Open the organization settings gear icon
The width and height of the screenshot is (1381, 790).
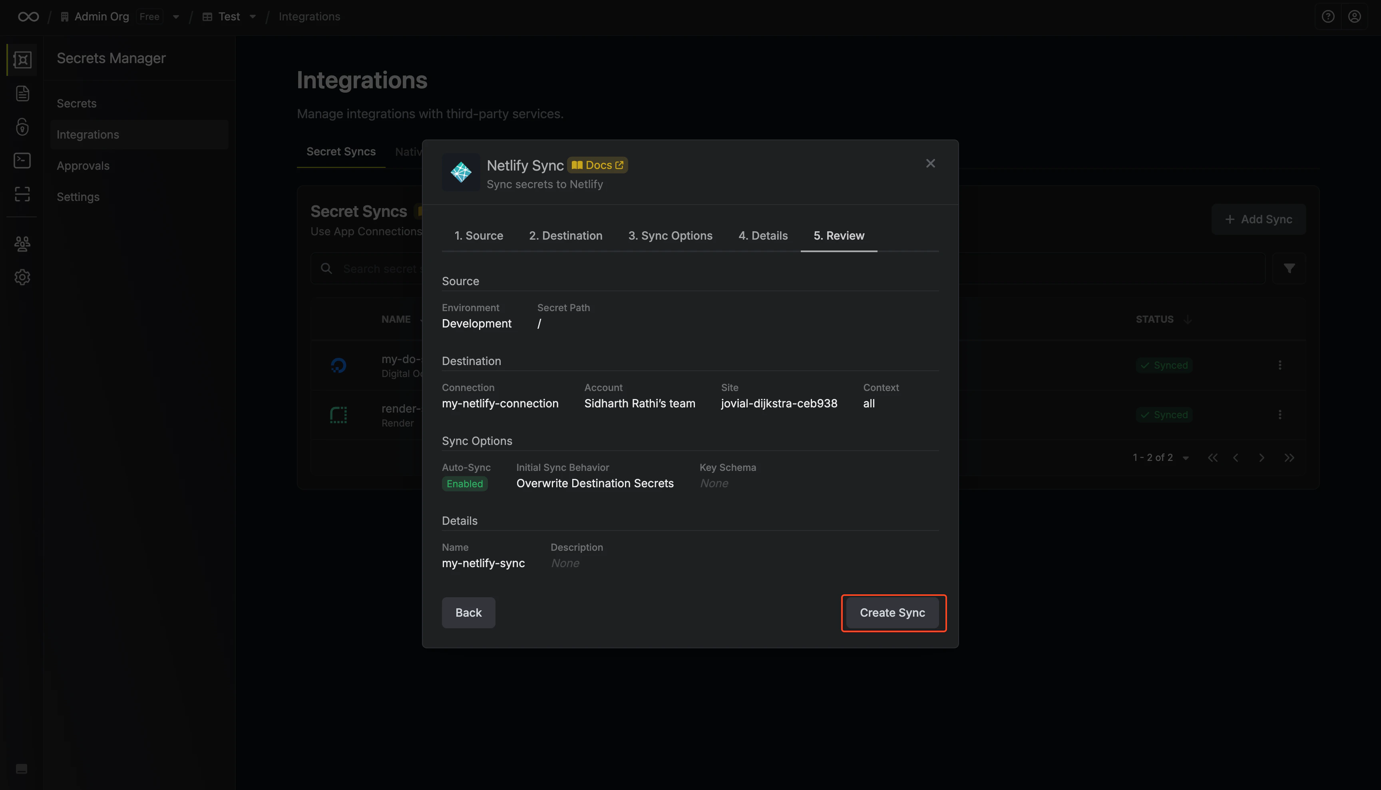pos(22,277)
